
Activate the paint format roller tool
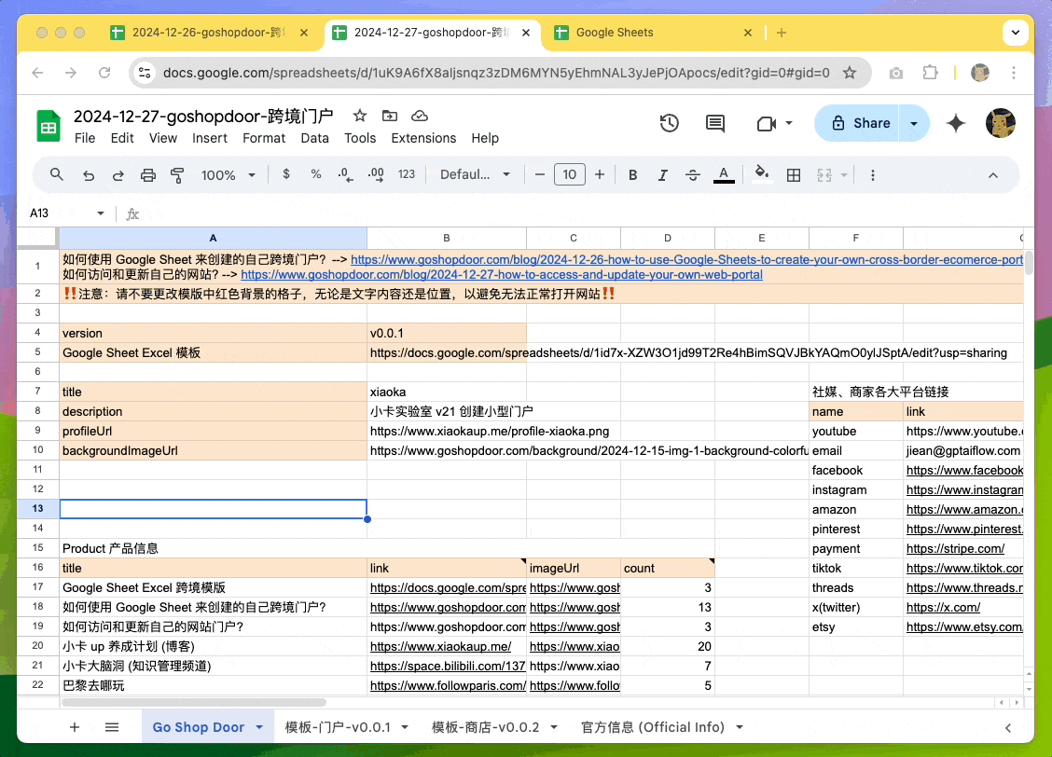(x=178, y=175)
